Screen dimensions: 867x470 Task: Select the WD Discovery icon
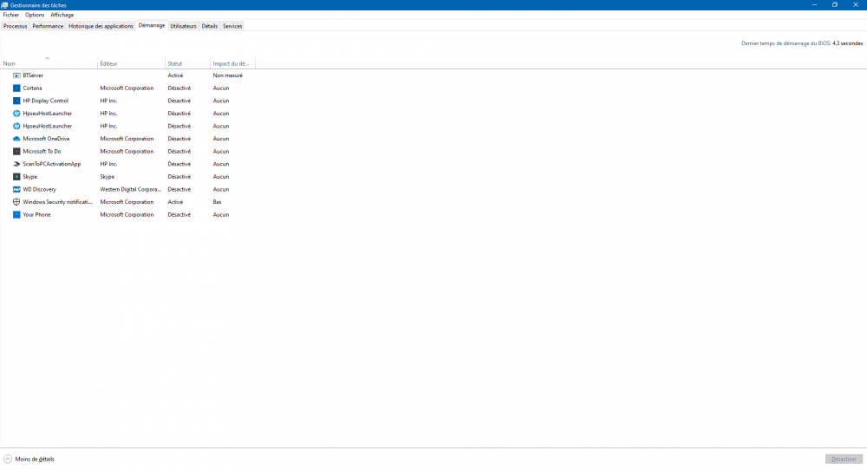(16, 189)
